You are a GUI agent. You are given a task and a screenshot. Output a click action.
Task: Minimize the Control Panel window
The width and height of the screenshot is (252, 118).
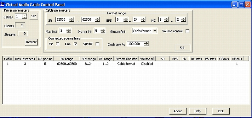[234, 5]
